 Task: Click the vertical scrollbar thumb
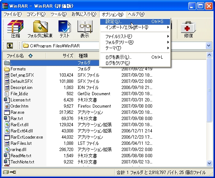tap(209, 90)
